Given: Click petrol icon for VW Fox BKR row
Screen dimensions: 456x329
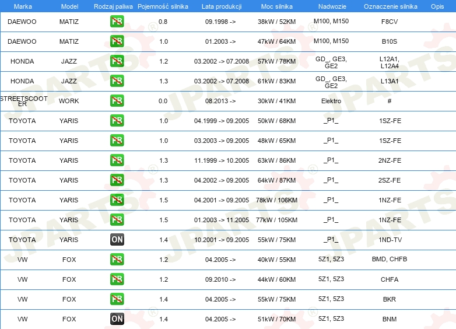Looking at the screenshot, I should (117, 299).
